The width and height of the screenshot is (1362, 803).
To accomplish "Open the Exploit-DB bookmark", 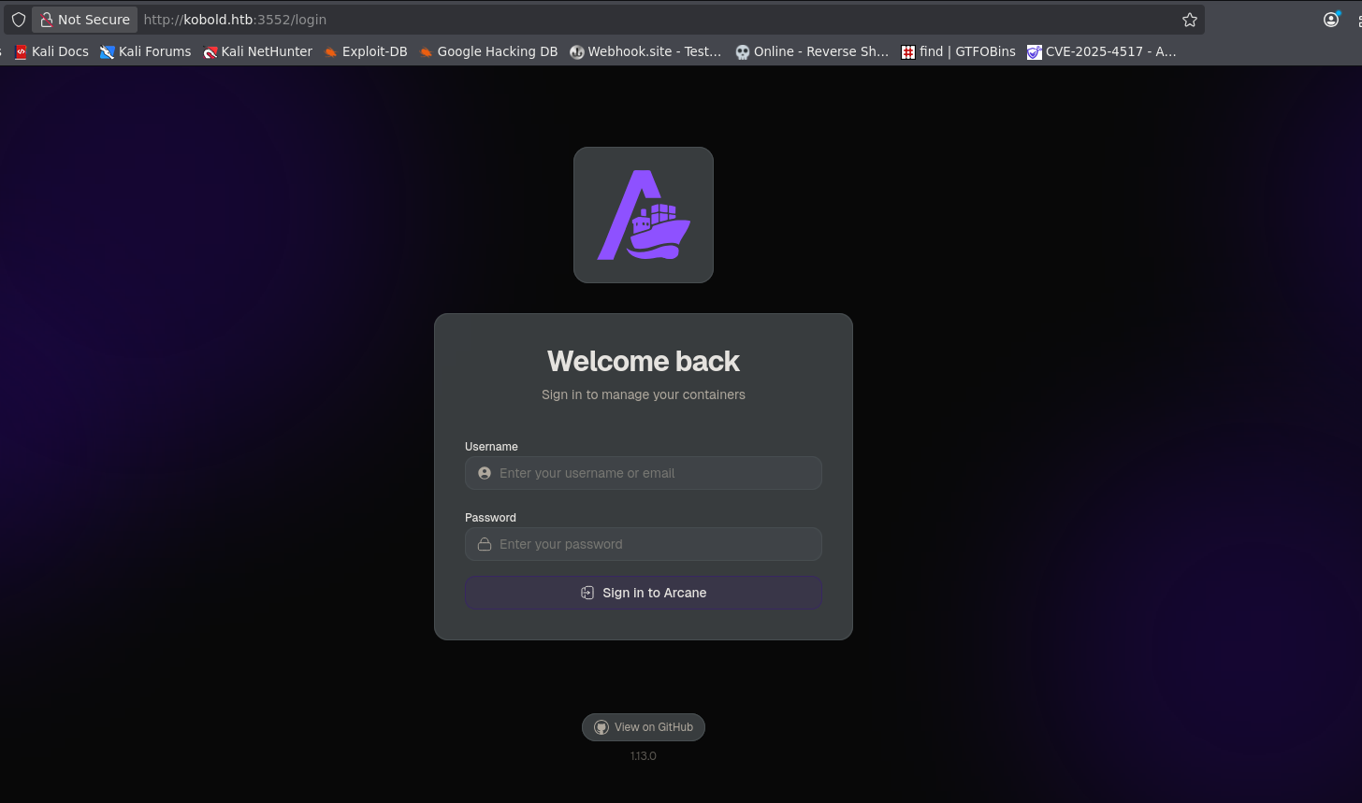I will pos(366,51).
